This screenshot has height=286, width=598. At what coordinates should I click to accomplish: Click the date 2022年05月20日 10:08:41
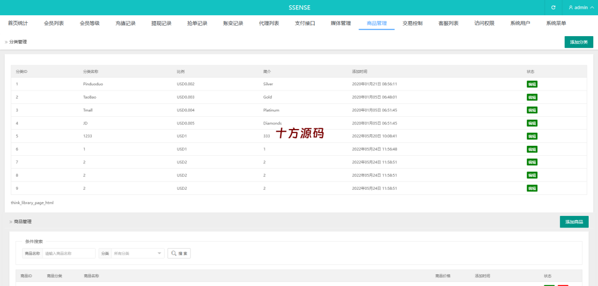pos(374,136)
